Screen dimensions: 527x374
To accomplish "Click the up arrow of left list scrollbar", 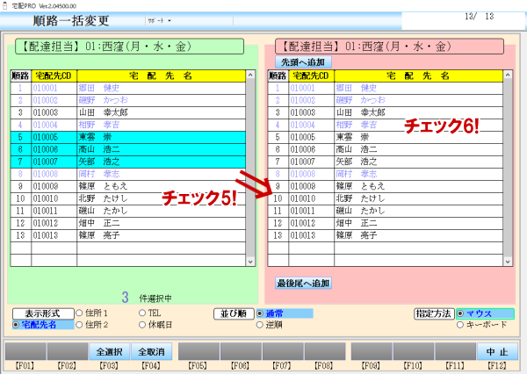I will [249, 76].
